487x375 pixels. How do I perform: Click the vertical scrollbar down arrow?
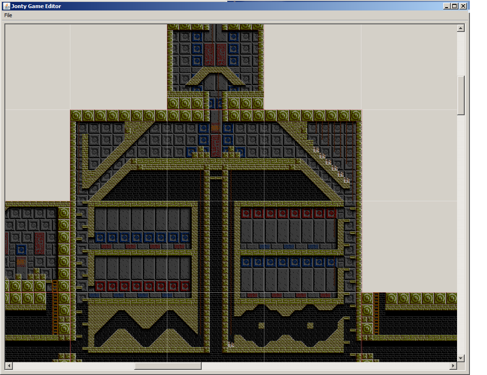click(x=460, y=358)
